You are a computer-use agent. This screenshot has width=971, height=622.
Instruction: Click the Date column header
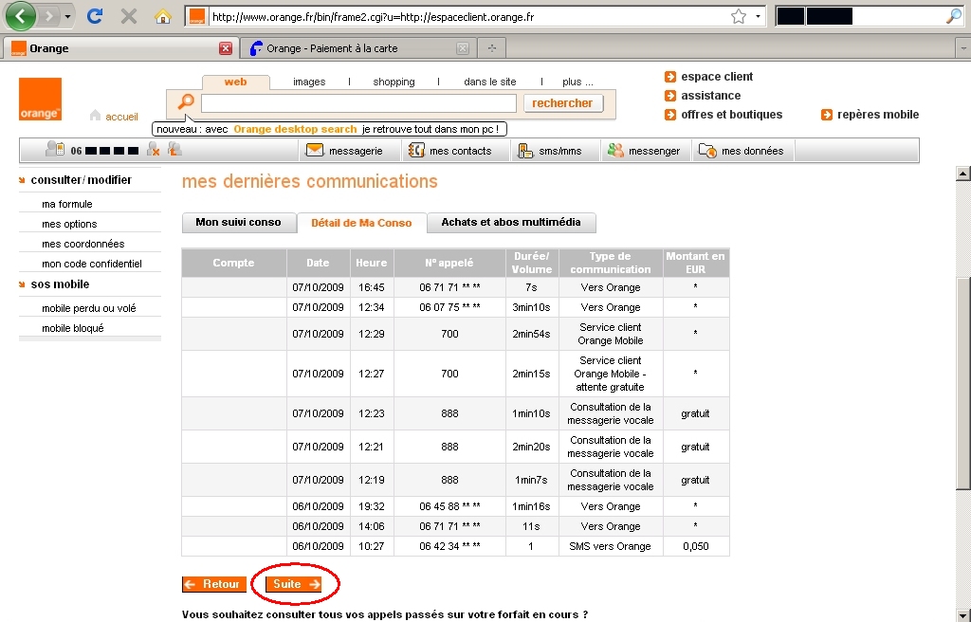318,263
